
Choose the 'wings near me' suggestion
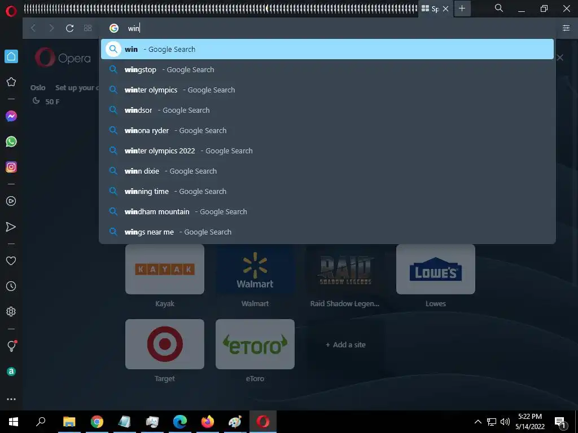coord(327,232)
